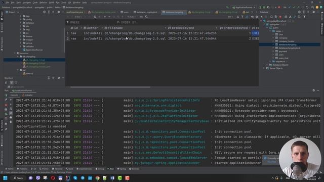
Task: Hide the Project panel with minus icon
Action: [63, 12]
